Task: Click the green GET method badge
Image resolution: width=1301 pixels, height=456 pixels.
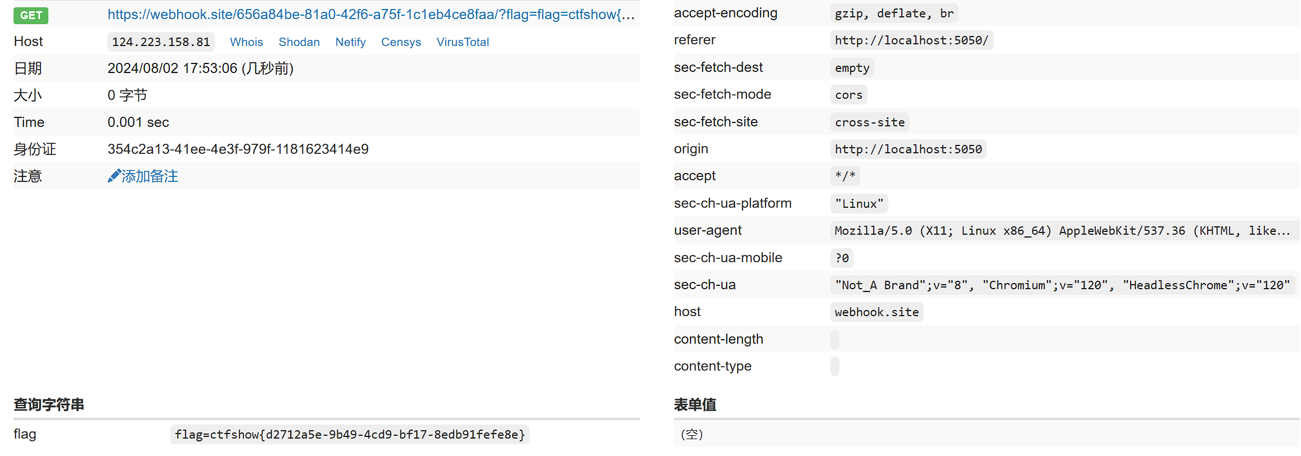Action: coord(31,15)
